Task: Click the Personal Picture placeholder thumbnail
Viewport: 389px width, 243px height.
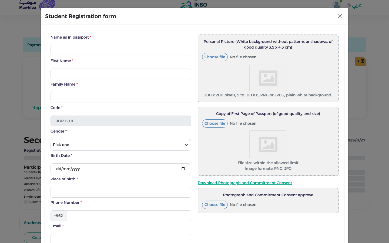Action: tap(268, 78)
